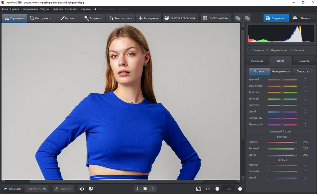Open the Ретушь menu in menu bar
This screenshot has width=317, height=194.
(45, 9)
